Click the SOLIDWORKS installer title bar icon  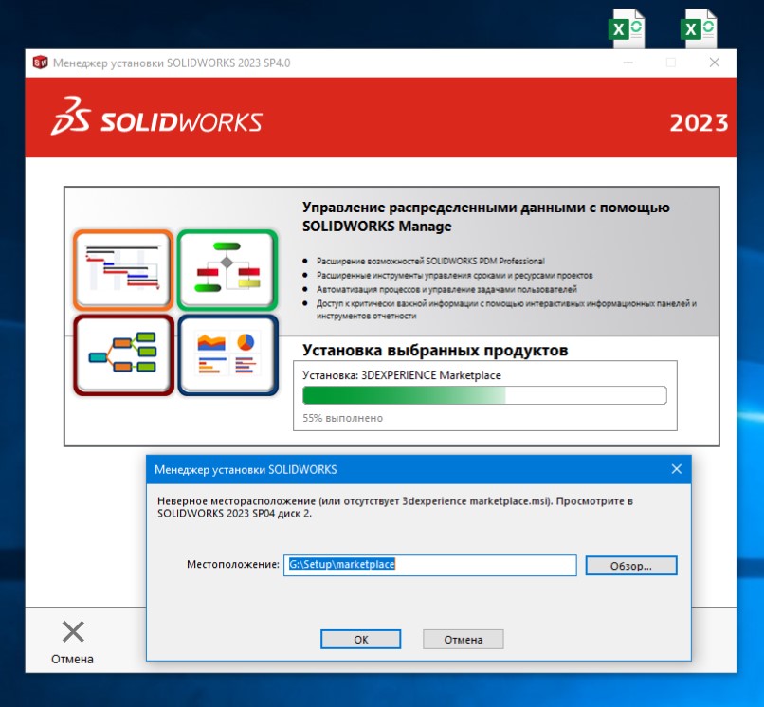pyautogui.click(x=40, y=63)
